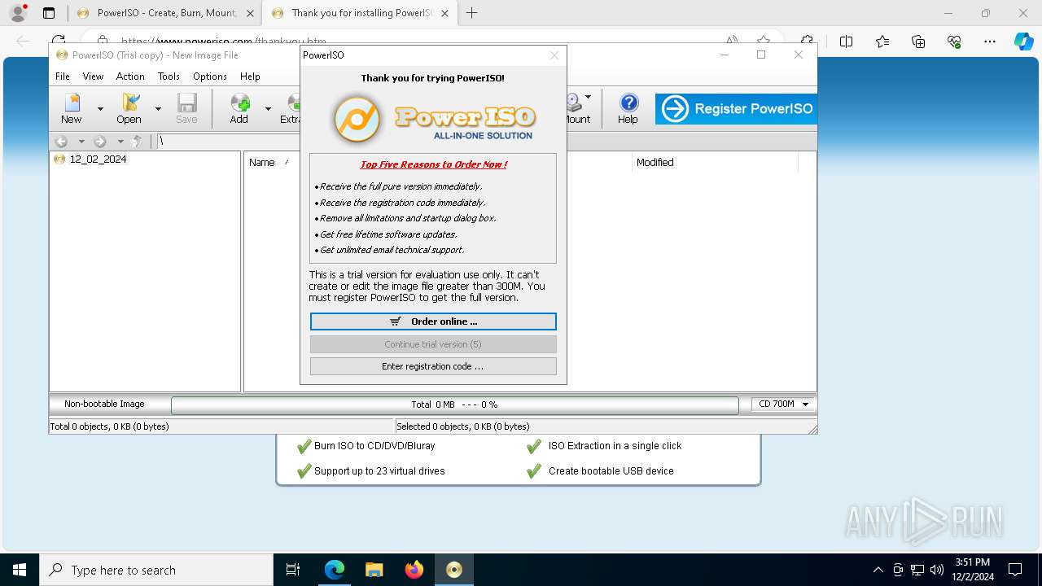Viewport: 1042px width, 586px height.
Task: Open the CD 700M media size dropdown
Action: (x=784, y=404)
